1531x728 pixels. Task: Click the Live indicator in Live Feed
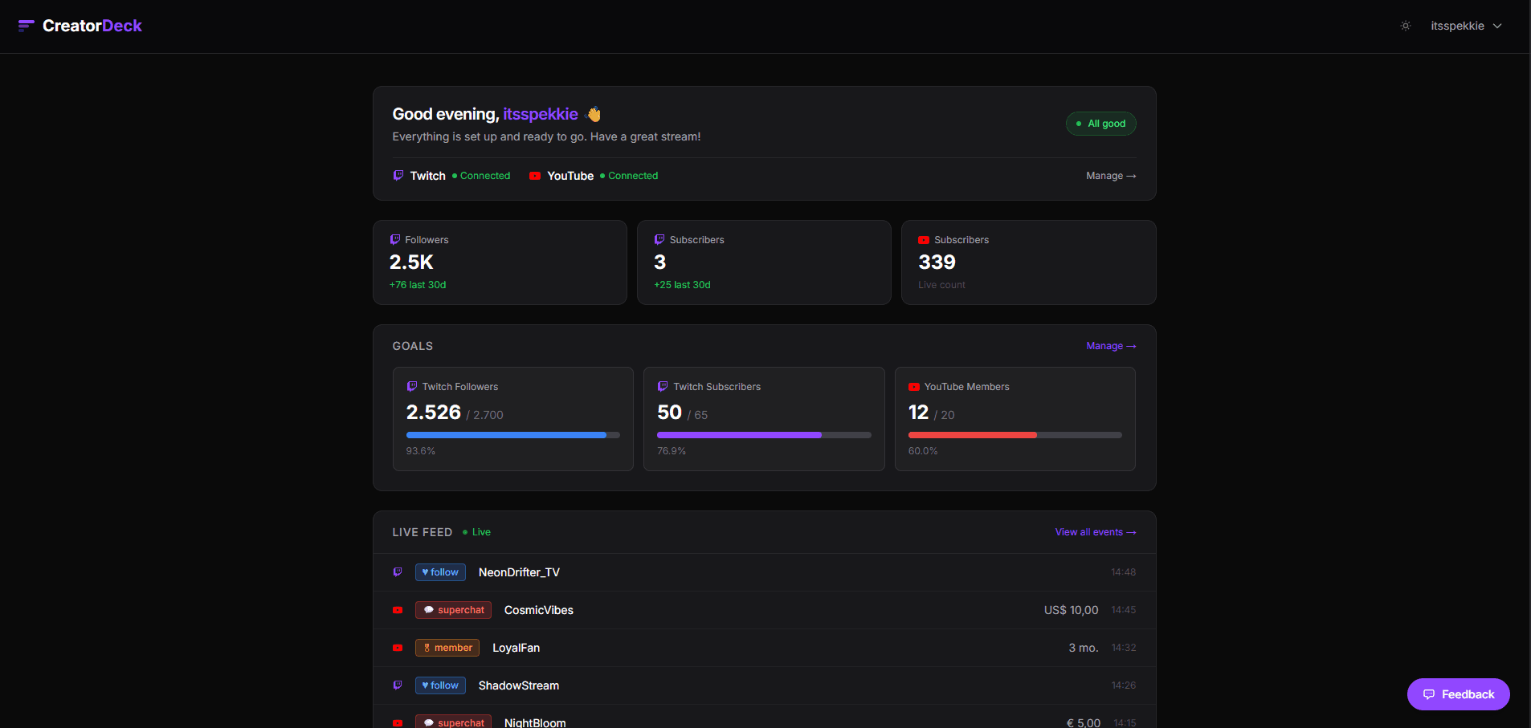476,532
